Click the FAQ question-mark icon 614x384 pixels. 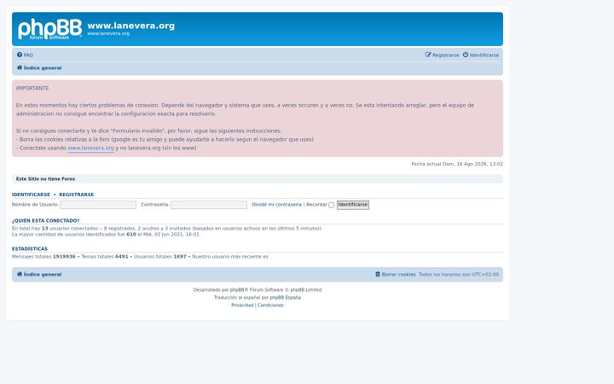point(20,55)
